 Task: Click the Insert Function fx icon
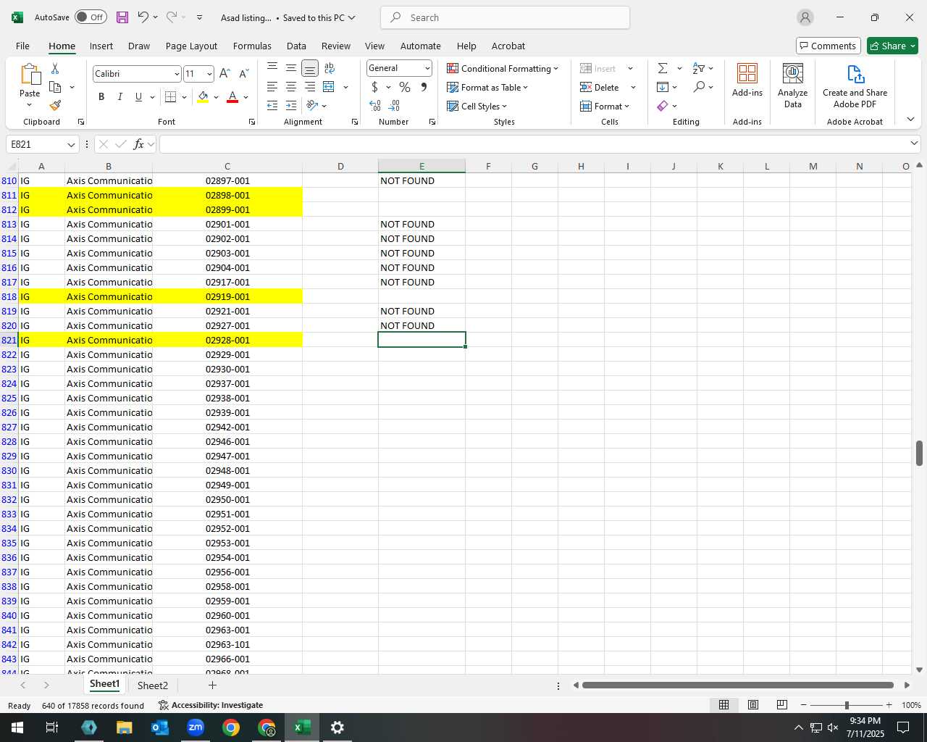coord(139,144)
